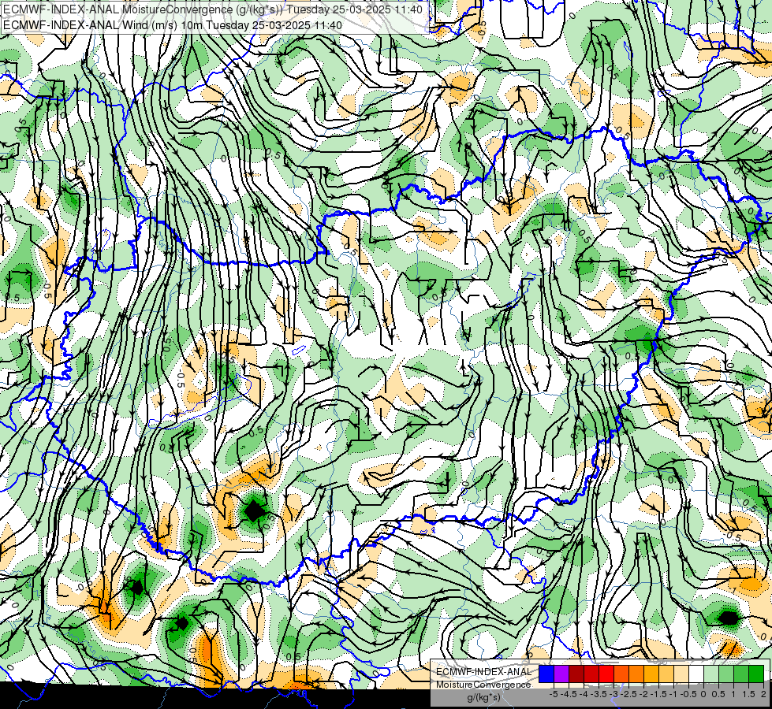Click the orange swatch between -2.5 and -2
This screenshot has width=772, height=709.
pyautogui.click(x=636, y=674)
